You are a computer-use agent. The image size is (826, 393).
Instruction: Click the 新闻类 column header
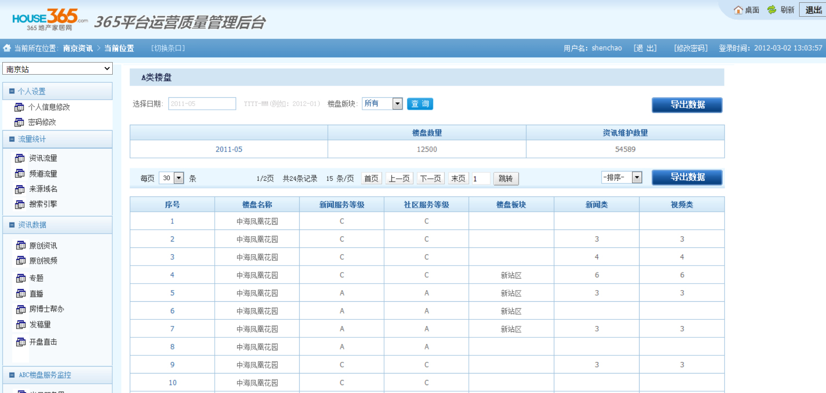[596, 204]
